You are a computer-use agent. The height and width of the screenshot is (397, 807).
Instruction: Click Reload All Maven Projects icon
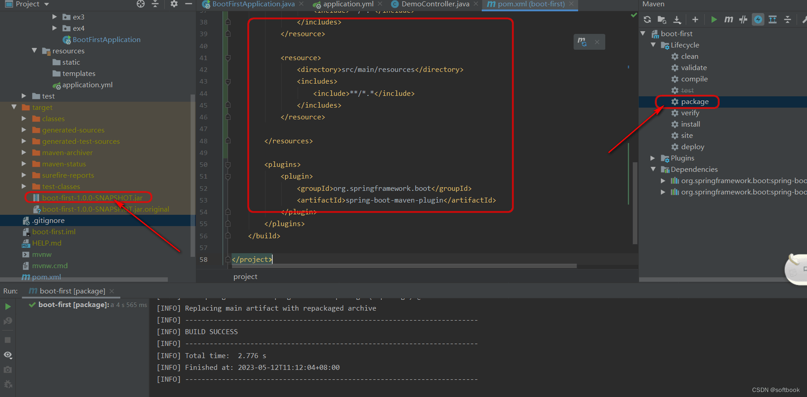(x=647, y=19)
